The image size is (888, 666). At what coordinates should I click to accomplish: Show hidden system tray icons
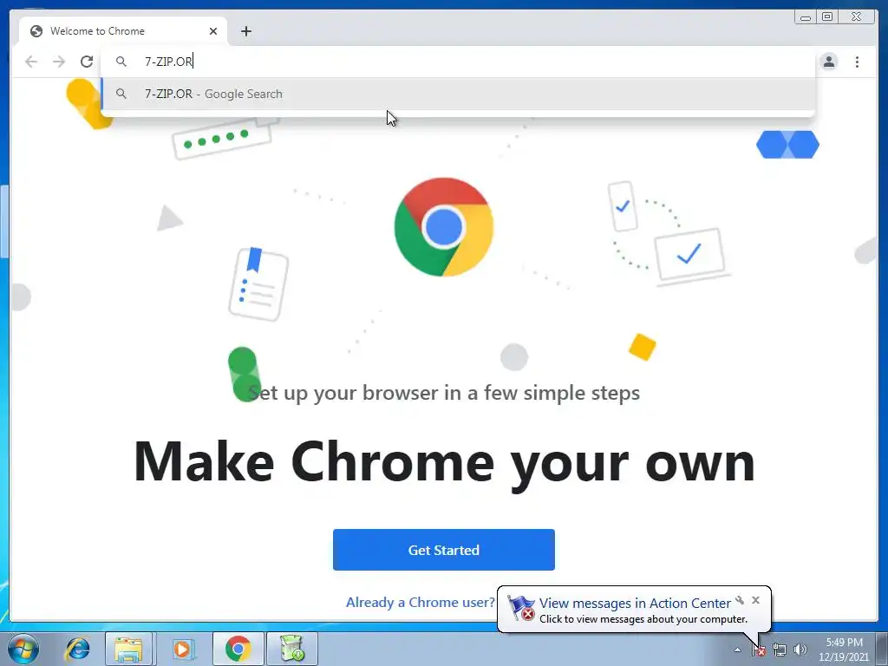pos(737,650)
